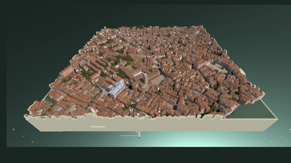Image resolution: width=291 pixels, height=163 pixels.
Task: Click the lowest bird icon on the right
Action: 271,142
